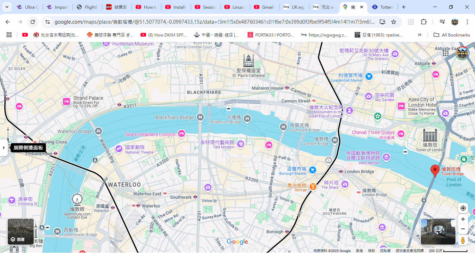Image resolution: width=475 pixels, height=253 pixels.
Task: Center map with my location button
Action: click(463, 208)
